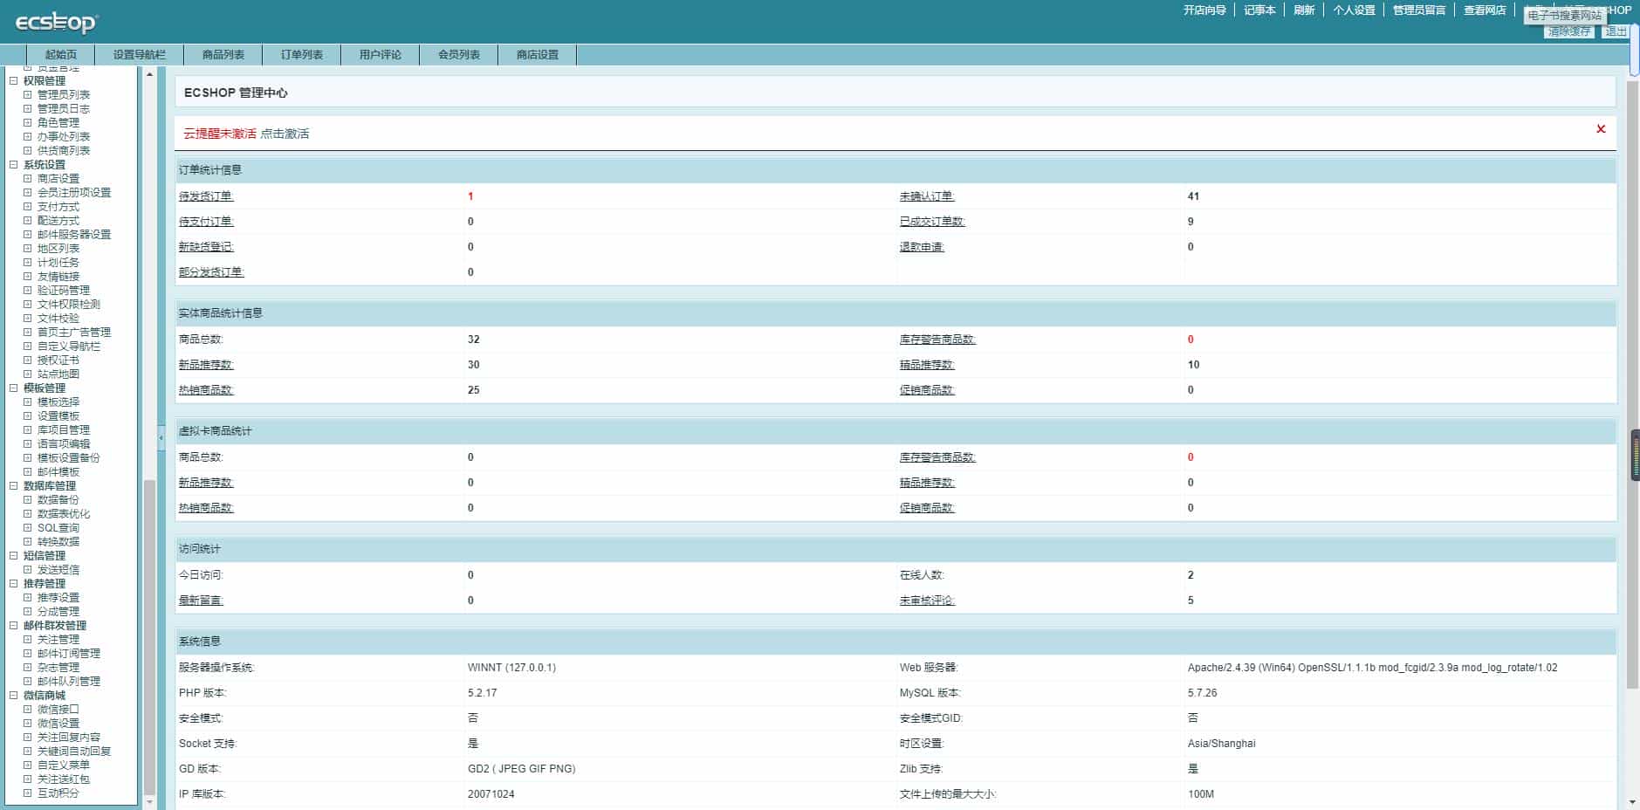
Task: Click the icon beside 商店设置 in the sidebar tree
Action: tap(27, 179)
